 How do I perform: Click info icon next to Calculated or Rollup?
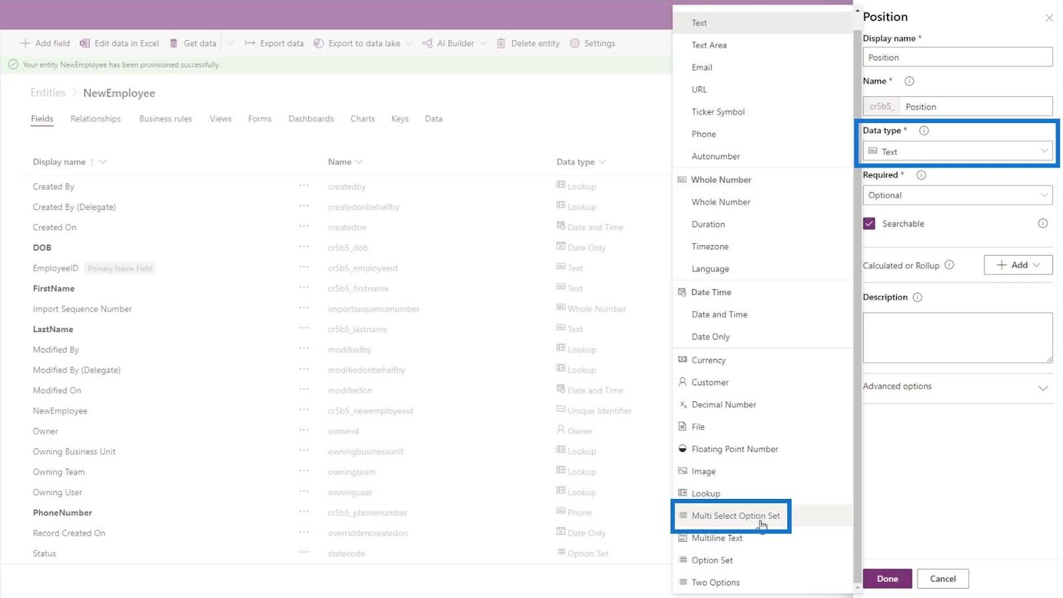pyautogui.click(x=949, y=264)
